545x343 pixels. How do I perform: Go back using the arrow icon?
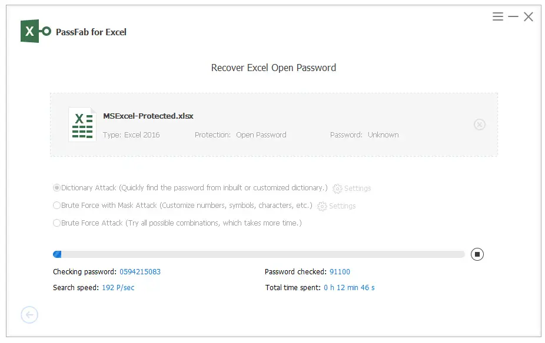pyautogui.click(x=29, y=315)
